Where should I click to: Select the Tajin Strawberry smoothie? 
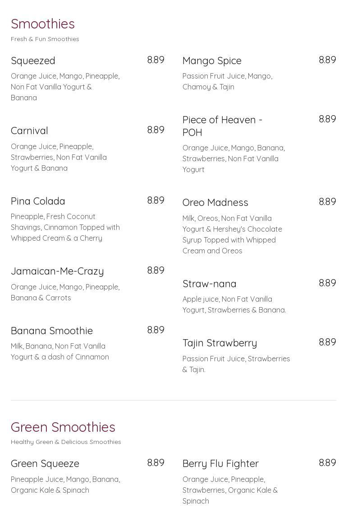[220, 343]
